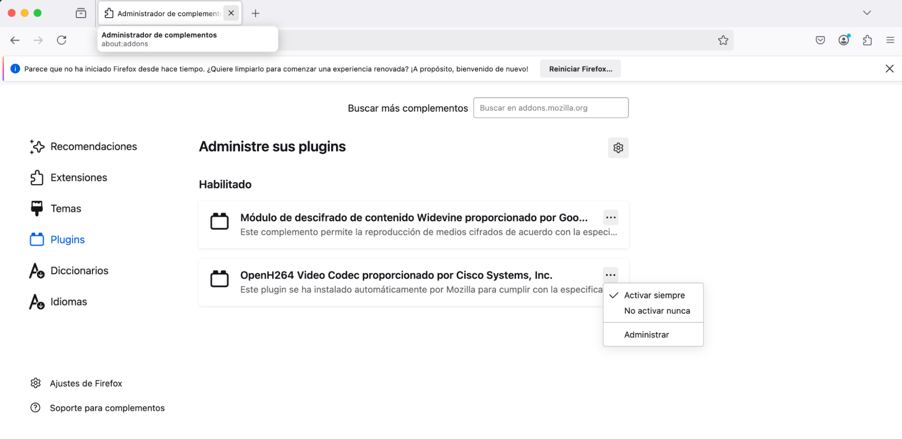The image size is (902, 439).
Task: Click the addons.mozilla.org search field
Action: (550, 108)
